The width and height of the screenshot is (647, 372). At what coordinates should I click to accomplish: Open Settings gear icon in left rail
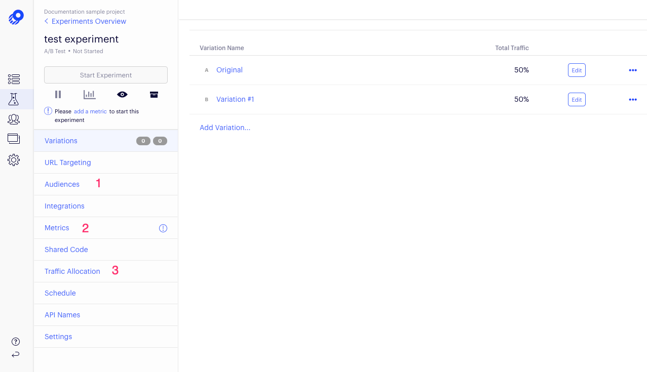point(14,160)
